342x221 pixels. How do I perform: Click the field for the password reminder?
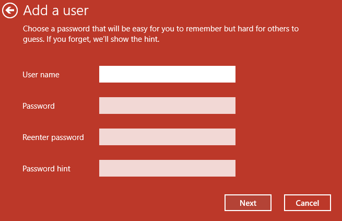click(x=167, y=168)
